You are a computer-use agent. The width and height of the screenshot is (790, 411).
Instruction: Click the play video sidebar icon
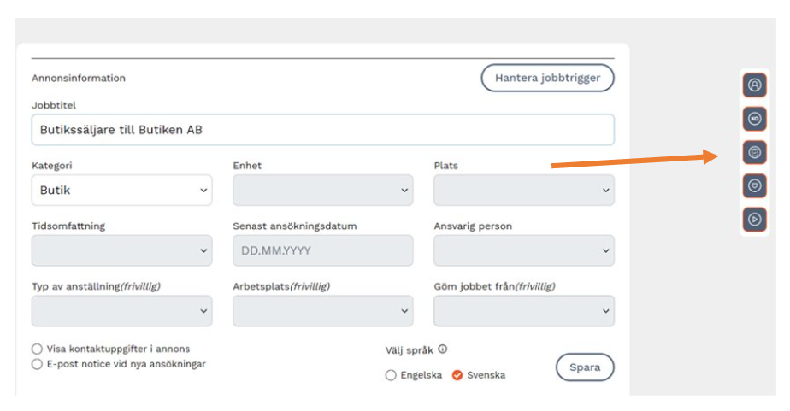click(x=754, y=219)
